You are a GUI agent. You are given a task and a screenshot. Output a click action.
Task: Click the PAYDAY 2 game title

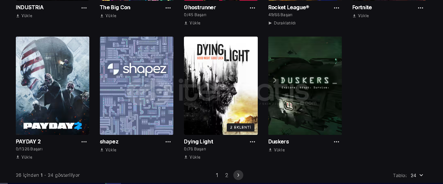click(28, 141)
